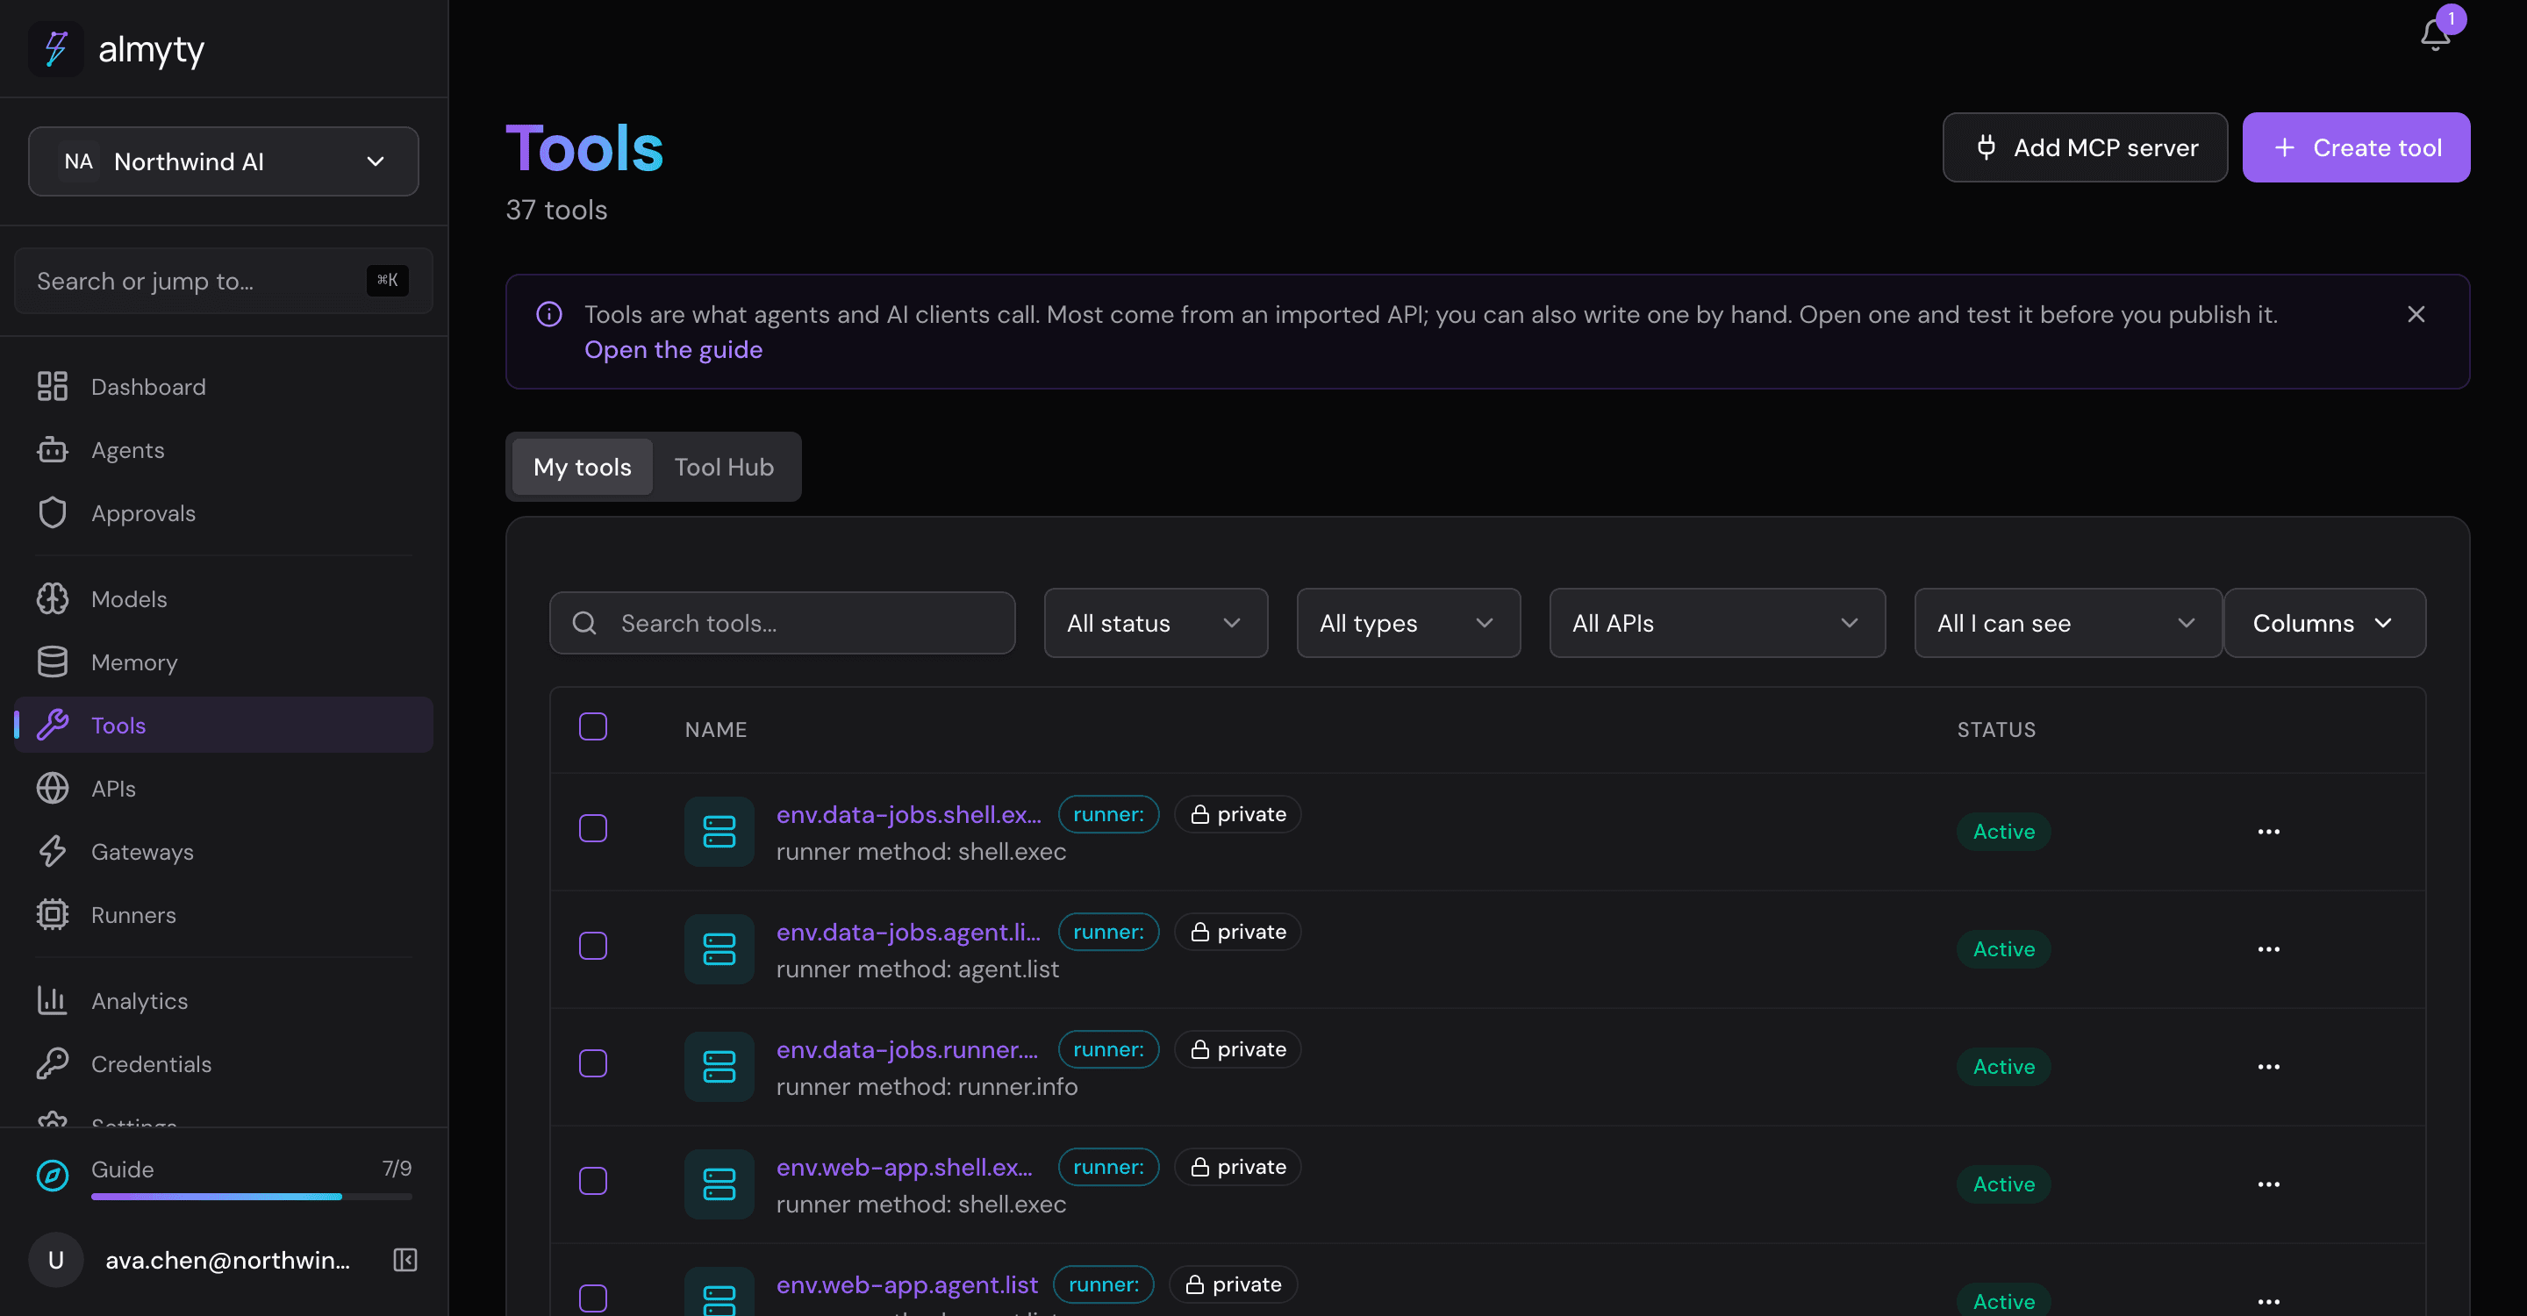The height and width of the screenshot is (1316, 2527).
Task: Open the actions menu for env.data-jobs.shell.ex… row
Action: [x=2269, y=832]
